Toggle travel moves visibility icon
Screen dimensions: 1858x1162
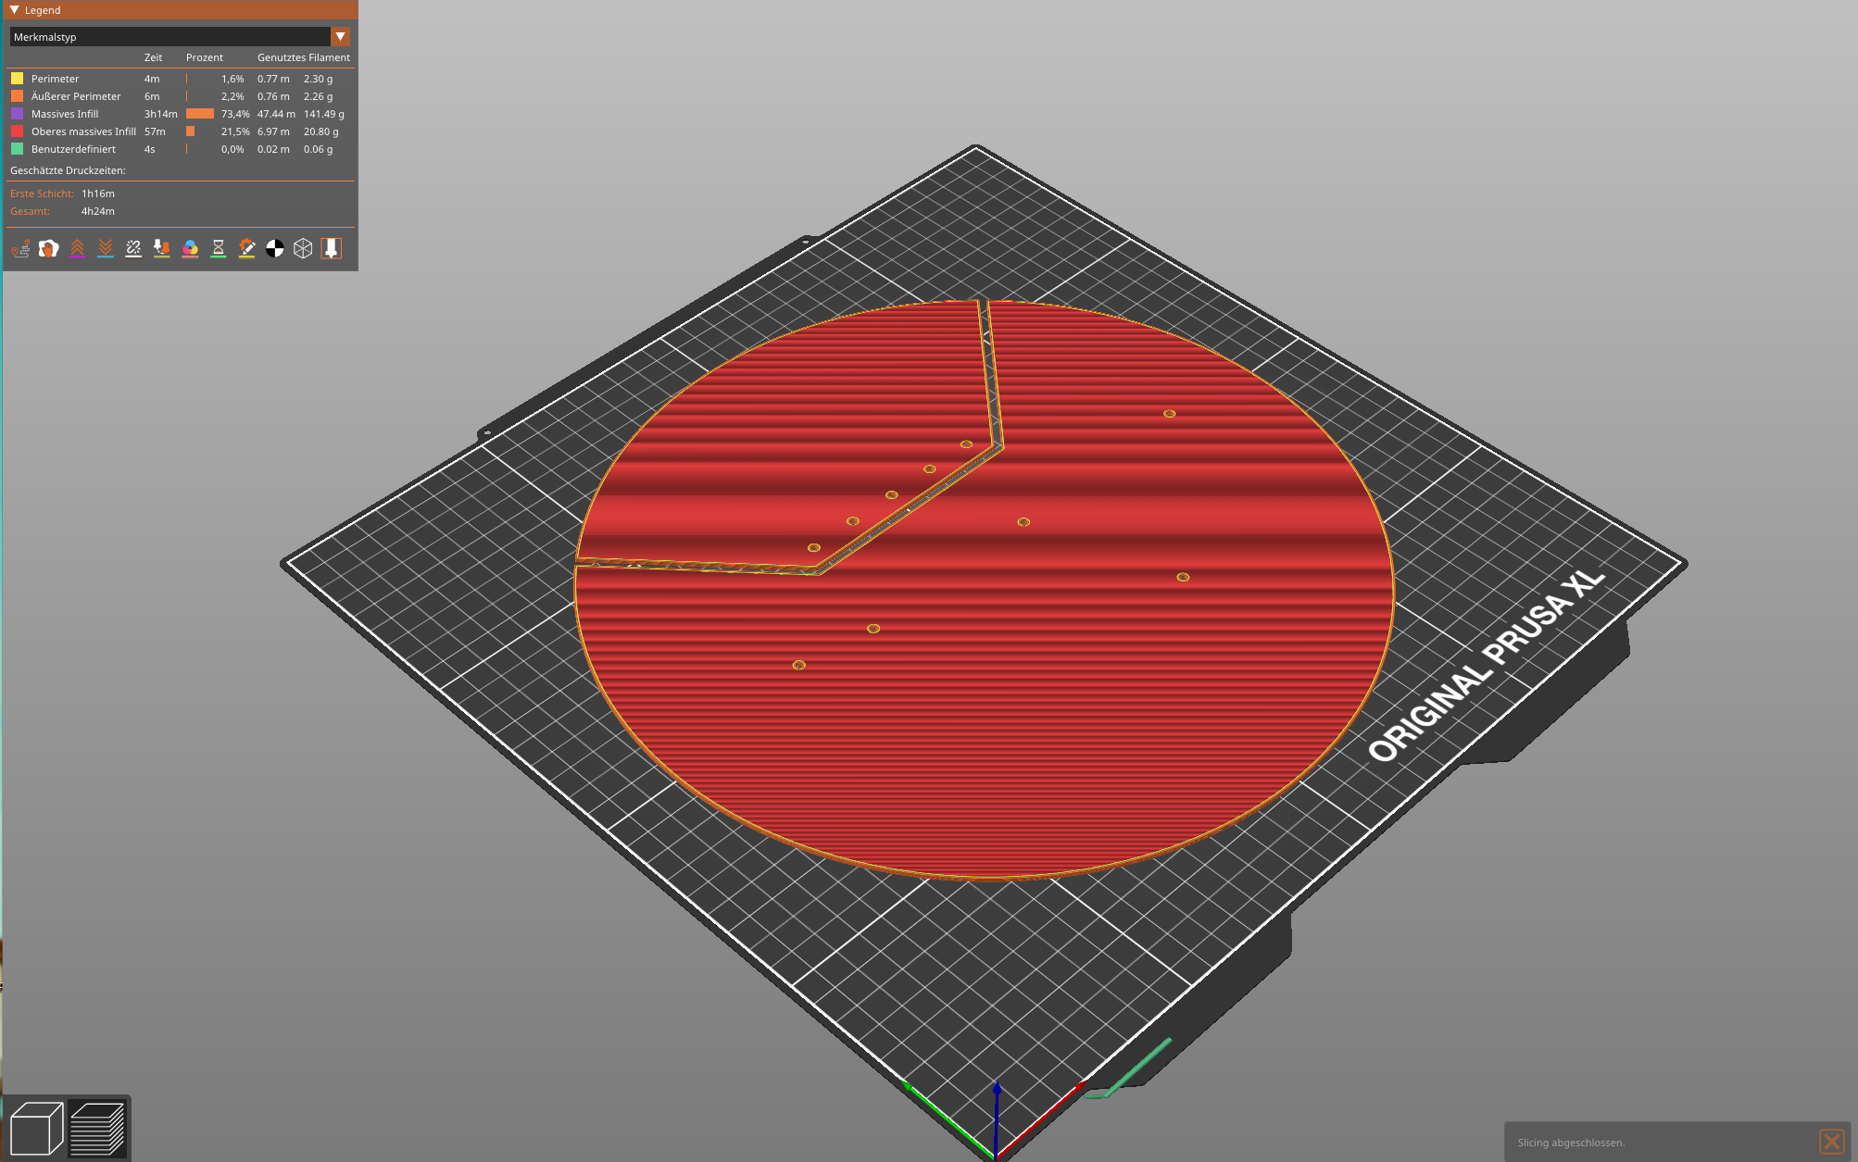(20, 248)
